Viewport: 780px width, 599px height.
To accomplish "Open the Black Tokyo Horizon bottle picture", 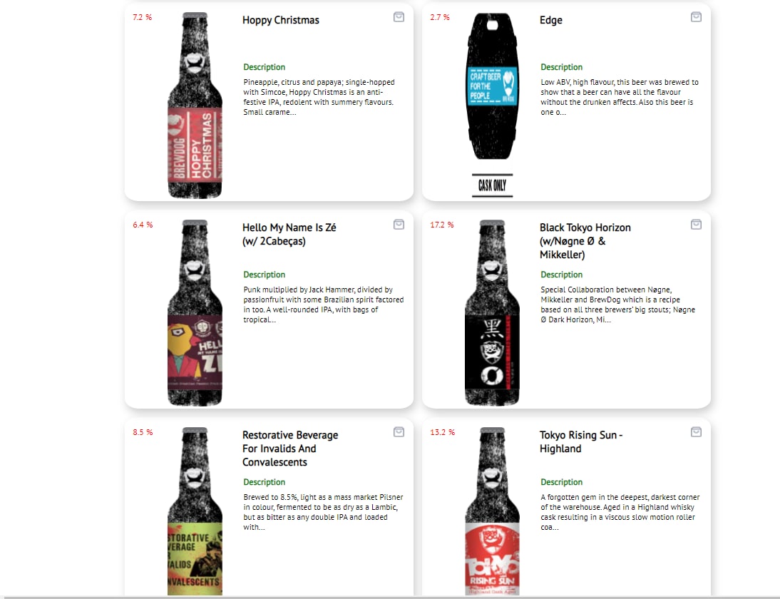I will [x=493, y=313].
